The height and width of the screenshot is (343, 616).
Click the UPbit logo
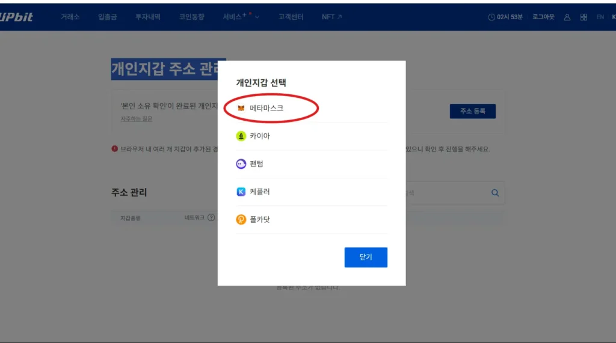click(16, 17)
